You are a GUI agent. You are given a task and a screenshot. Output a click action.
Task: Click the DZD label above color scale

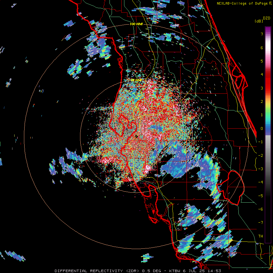267,18
